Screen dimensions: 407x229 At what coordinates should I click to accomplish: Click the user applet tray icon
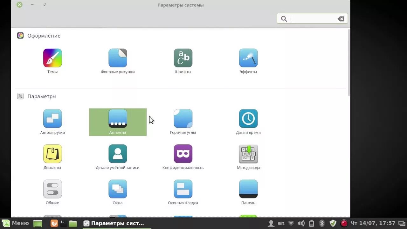(271, 224)
